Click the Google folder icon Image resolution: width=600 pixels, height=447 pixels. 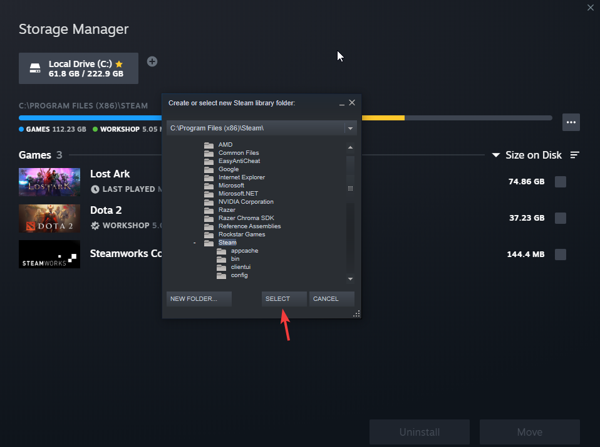(209, 169)
